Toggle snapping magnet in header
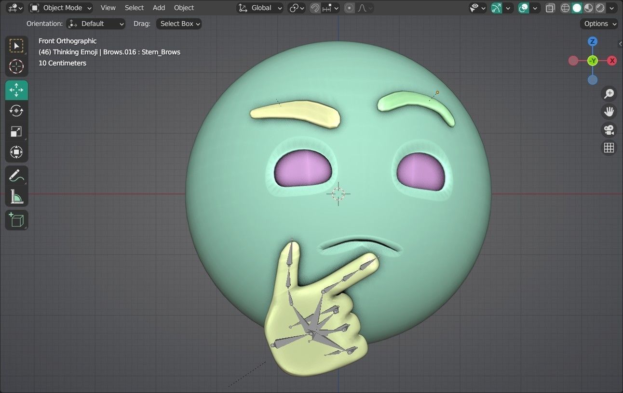 pyautogui.click(x=315, y=8)
